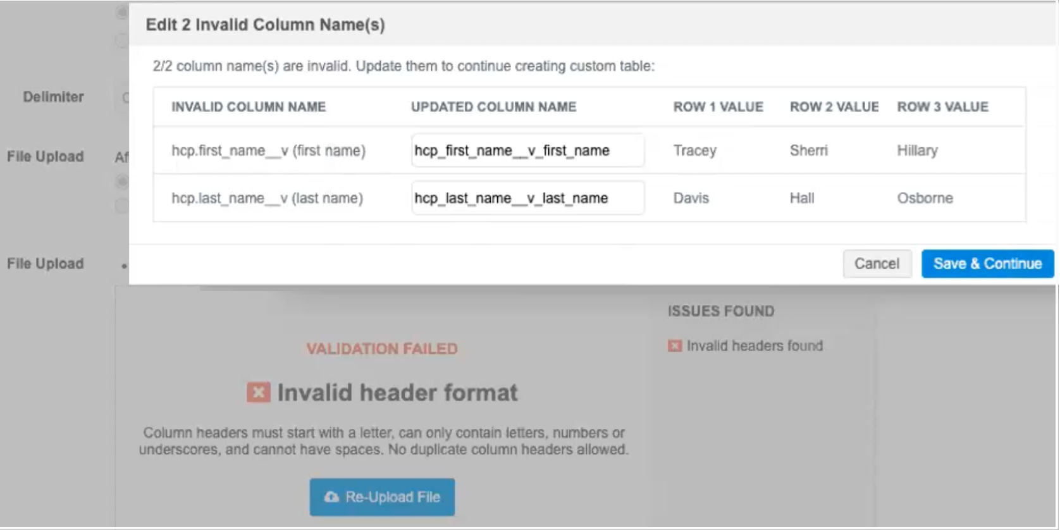
Task: Edit the hcp_last_name__v_last_name updated column field
Action: (x=527, y=198)
